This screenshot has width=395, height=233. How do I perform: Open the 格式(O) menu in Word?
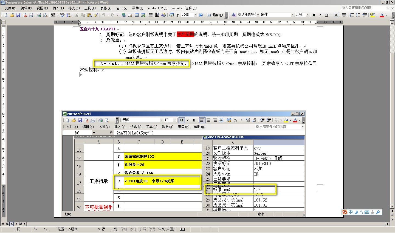[x=74, y=8]
